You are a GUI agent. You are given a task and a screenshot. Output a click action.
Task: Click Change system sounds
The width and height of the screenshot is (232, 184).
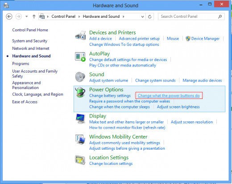(x=155, y=81)
